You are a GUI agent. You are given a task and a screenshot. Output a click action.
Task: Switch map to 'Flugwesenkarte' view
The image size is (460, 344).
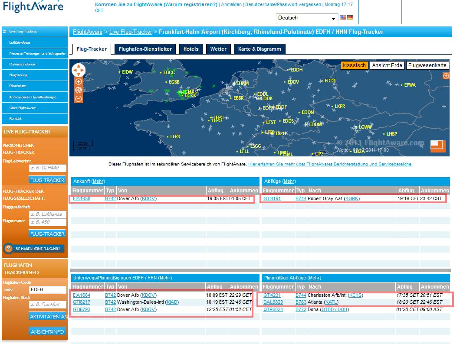pyautogui.click(x=427, y=65)
